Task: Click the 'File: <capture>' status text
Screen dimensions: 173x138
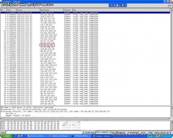Action: [x=102, y=132]
